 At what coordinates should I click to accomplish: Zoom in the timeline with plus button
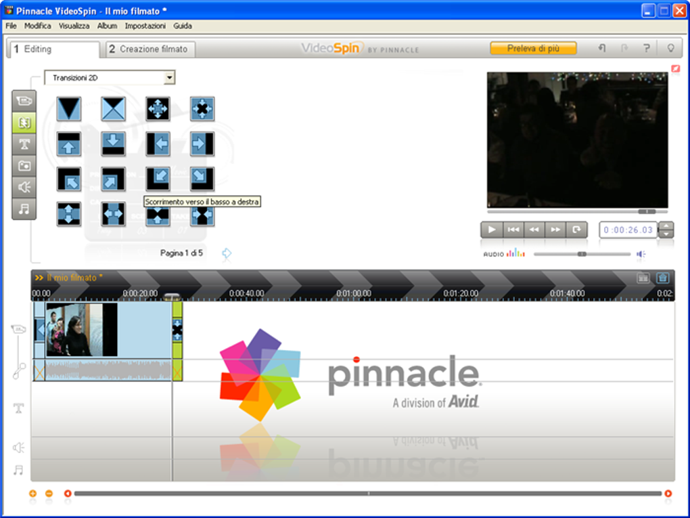point(32,494)
